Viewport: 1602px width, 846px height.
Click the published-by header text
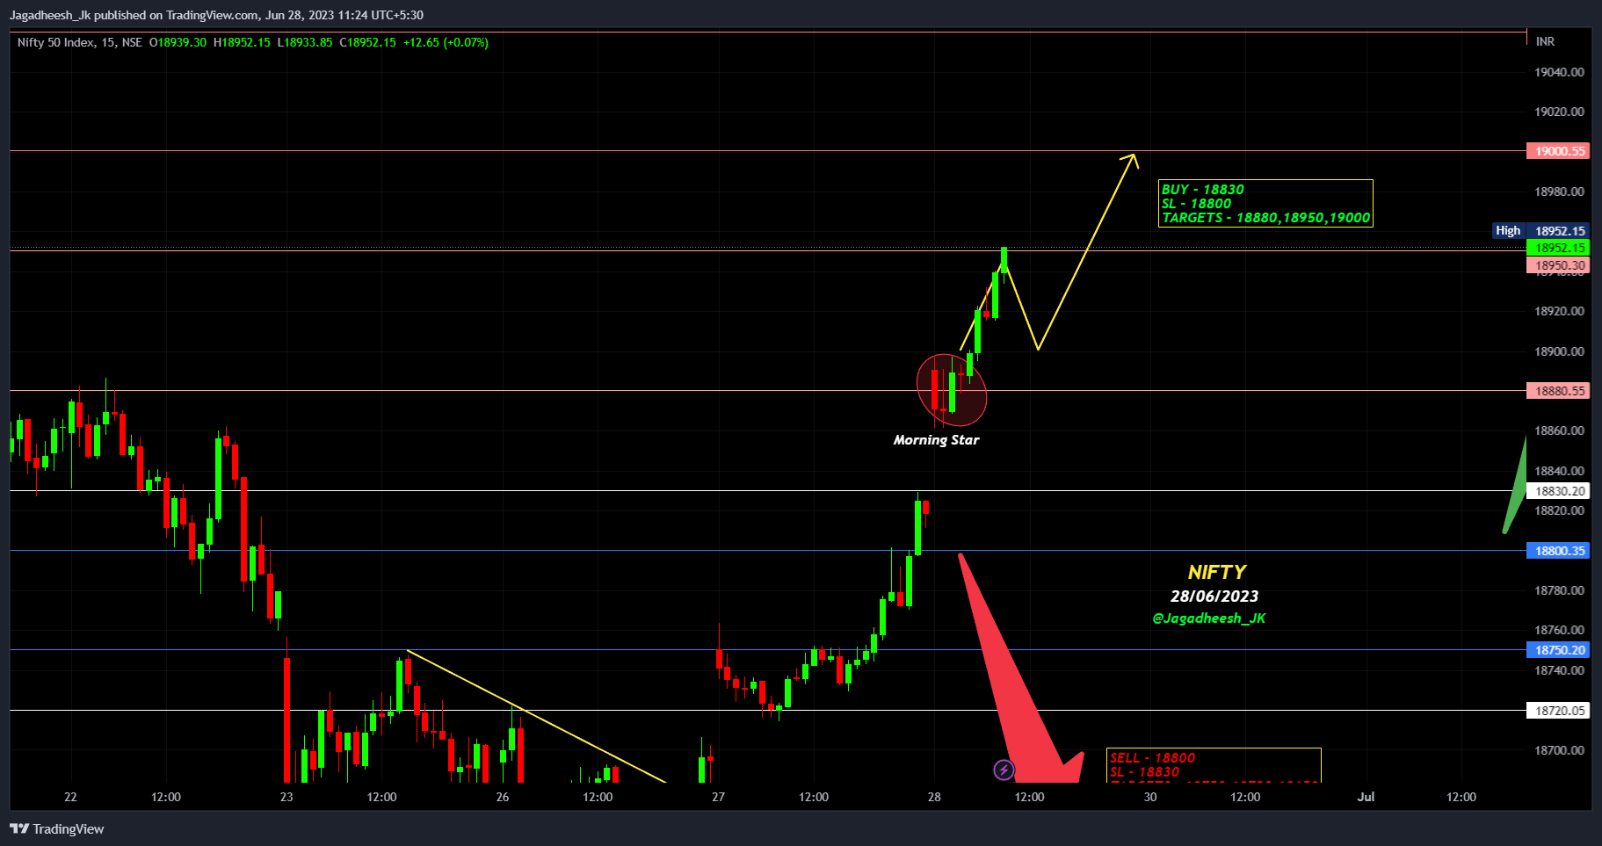tap(216, 15)
